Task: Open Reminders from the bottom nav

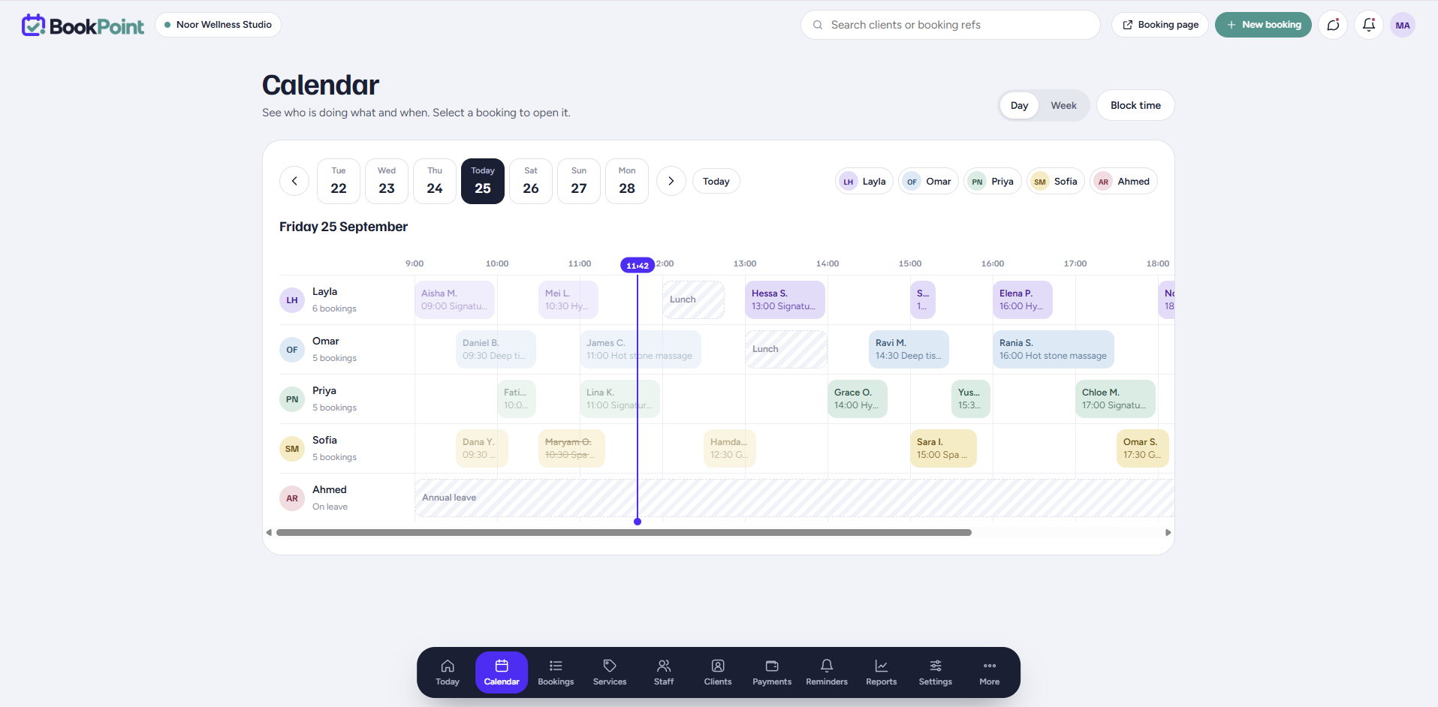Action: tap(827, 672)
